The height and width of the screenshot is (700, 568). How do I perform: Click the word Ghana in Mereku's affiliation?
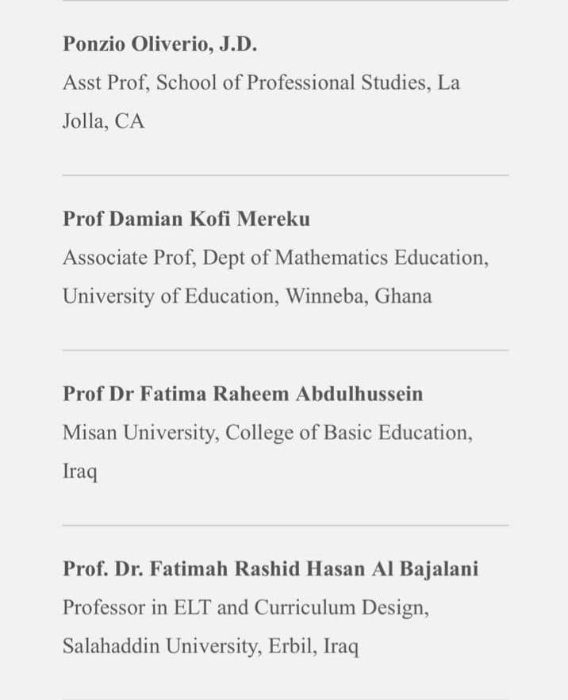coord(403,296)
